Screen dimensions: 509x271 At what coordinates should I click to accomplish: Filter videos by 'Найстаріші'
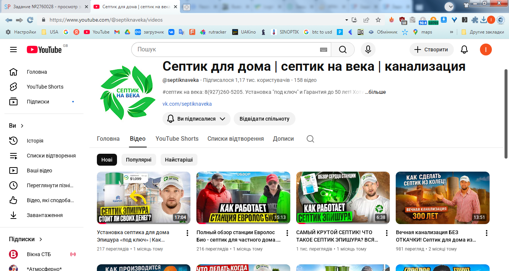tap(179, 160)
